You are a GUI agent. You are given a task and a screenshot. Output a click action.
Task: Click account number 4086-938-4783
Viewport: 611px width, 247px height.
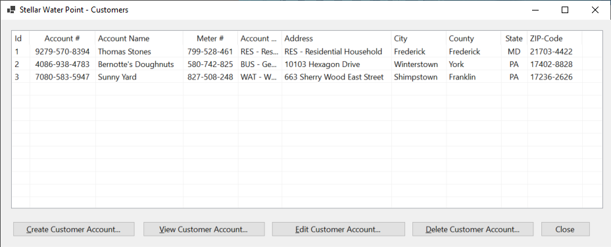(62, 64)
